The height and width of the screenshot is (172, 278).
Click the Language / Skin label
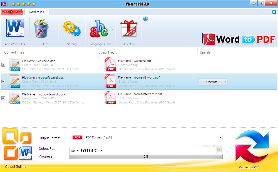point(100,44)
